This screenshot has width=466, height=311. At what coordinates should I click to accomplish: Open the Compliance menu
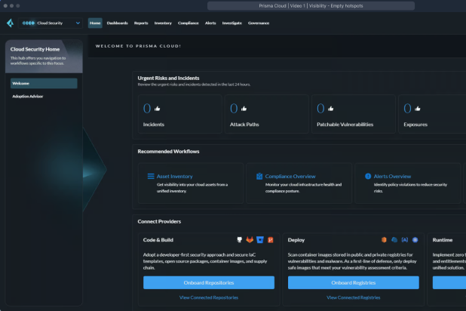pyautogui.click(x=188, y=23)
